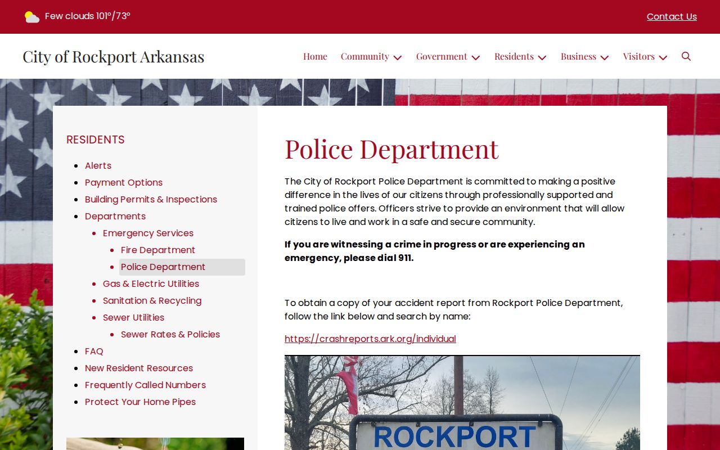Go to Sanitation & Recycling
720x450 pixels.
[152, 300]
